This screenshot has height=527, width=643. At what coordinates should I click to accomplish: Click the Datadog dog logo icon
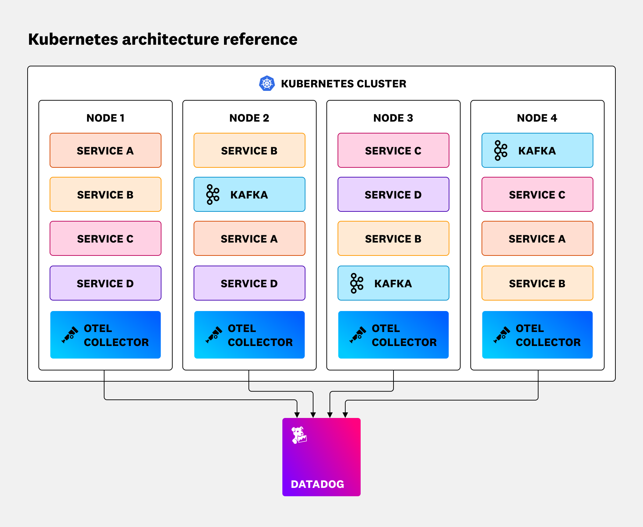[300, 435]
